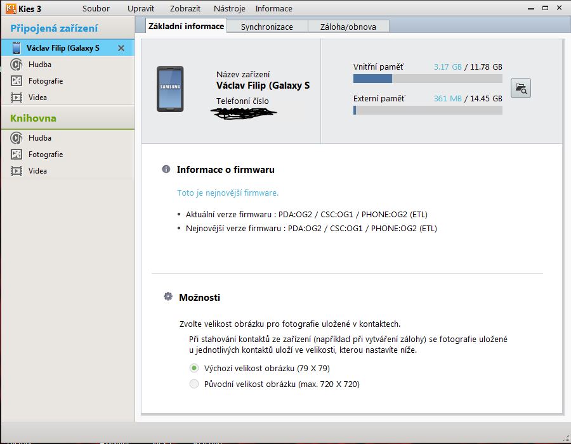
Task: Close the Kies 3 window
Action: (x=560, y=8)
